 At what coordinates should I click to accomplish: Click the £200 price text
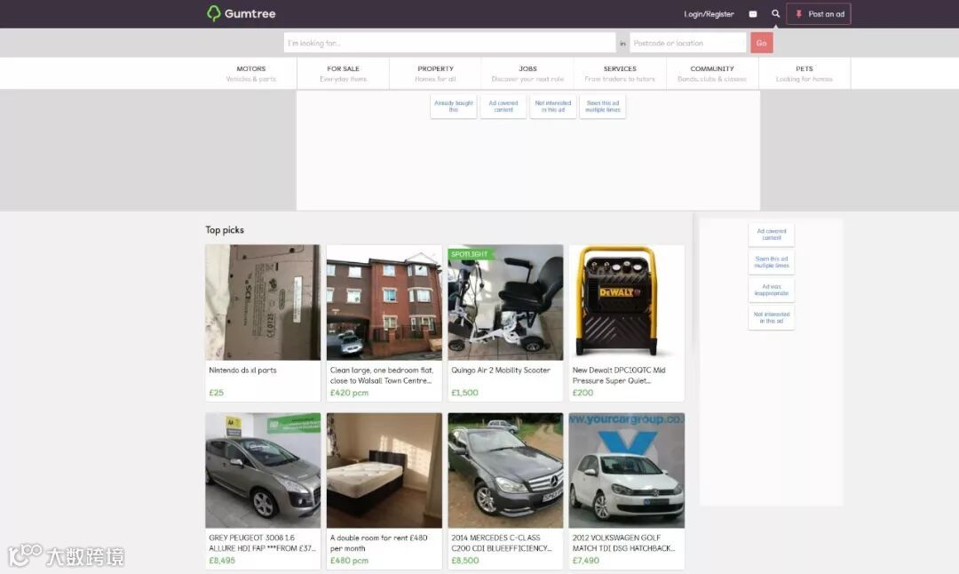click(583, 393)
